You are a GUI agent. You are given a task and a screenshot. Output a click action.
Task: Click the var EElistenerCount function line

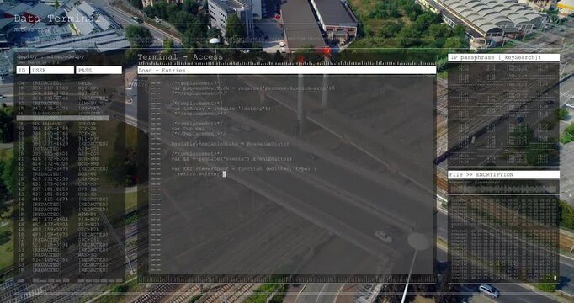click(x=243, y=169)
